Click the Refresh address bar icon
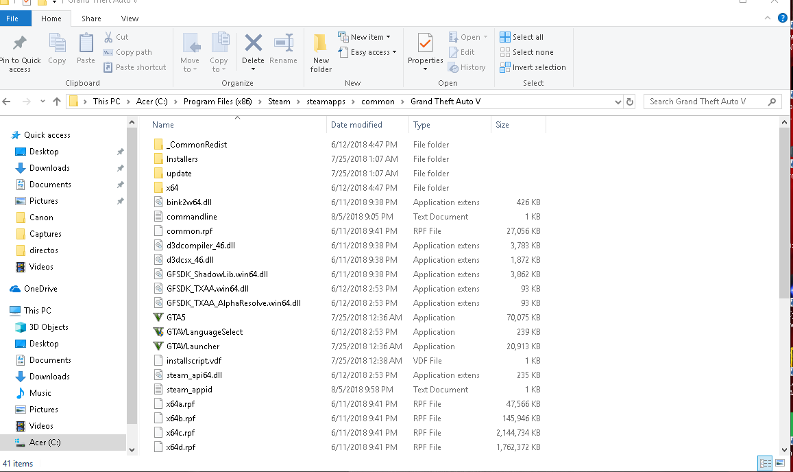The height and width of the screenshot is (472, 793). tap(630, 102)
